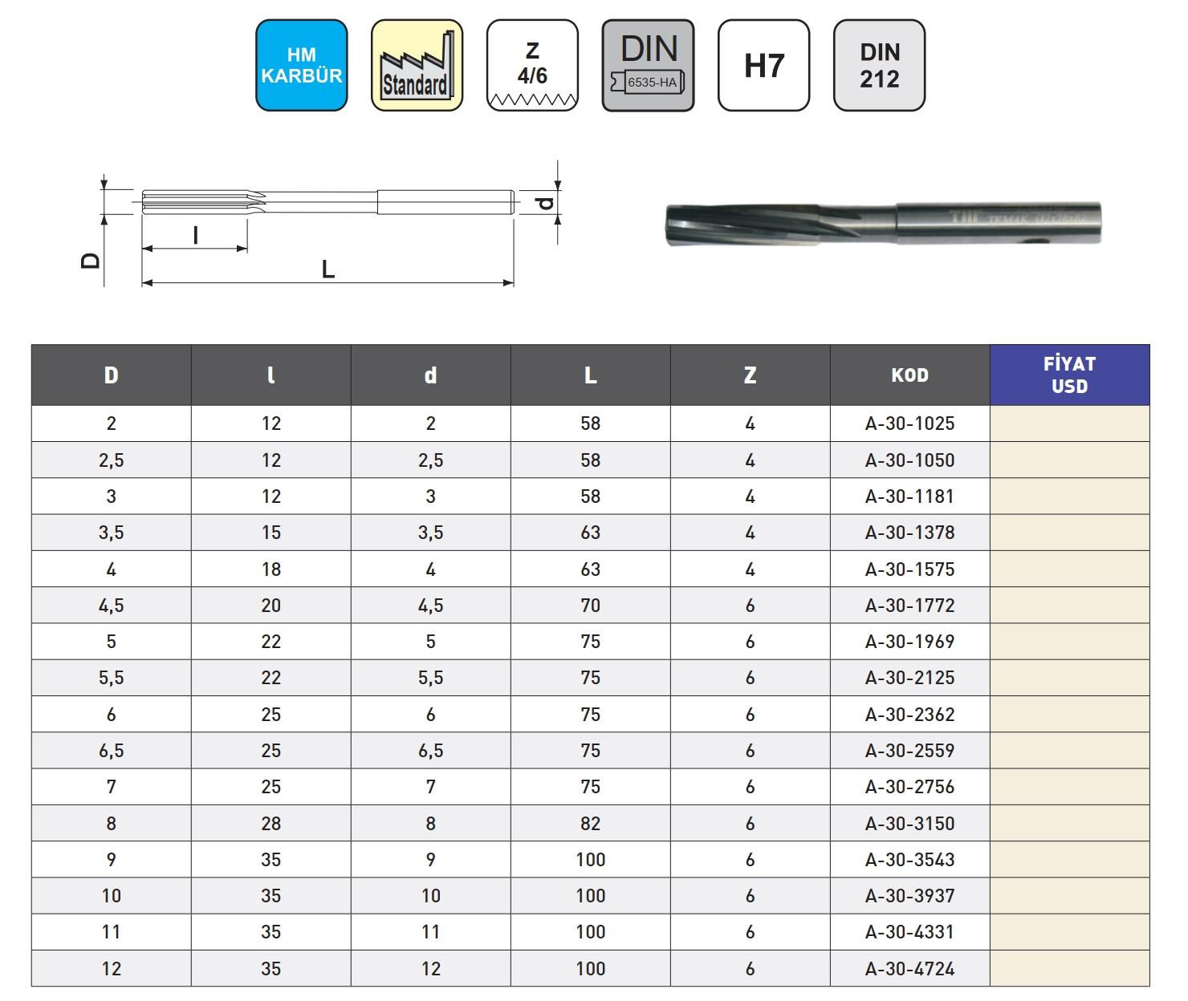The height and width of the screenshot is (1001, 1188).
Task: Click the price cell for A-30-2362
Action: point(1069,715)
